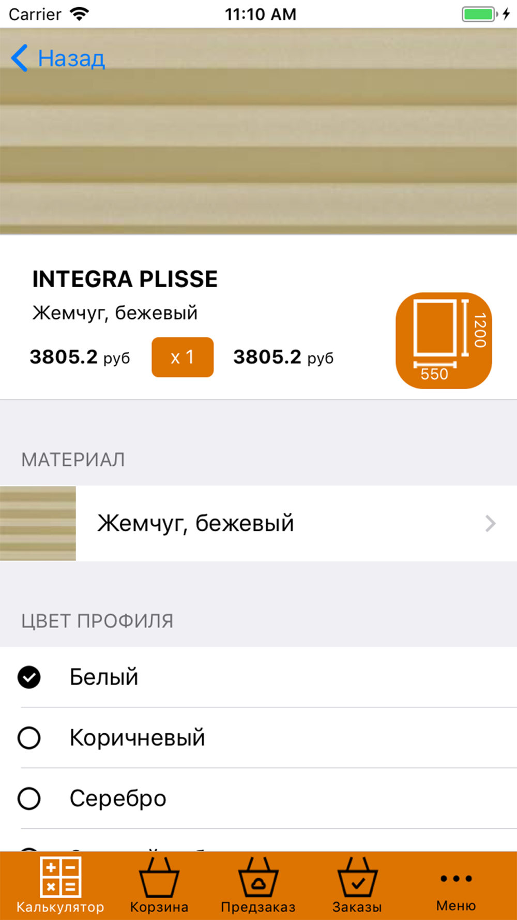Tap the beige material swatch thumbnail
The image size is (517, 920).
click(38, 524)
